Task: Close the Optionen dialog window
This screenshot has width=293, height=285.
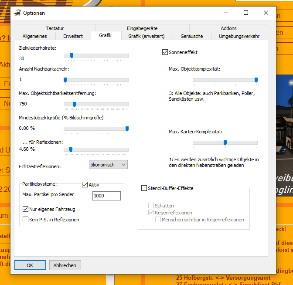Action: [x=266, y=13]
